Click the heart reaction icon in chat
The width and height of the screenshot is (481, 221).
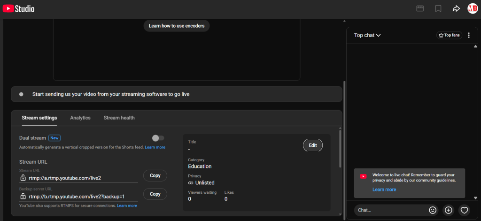click(465, 210)
